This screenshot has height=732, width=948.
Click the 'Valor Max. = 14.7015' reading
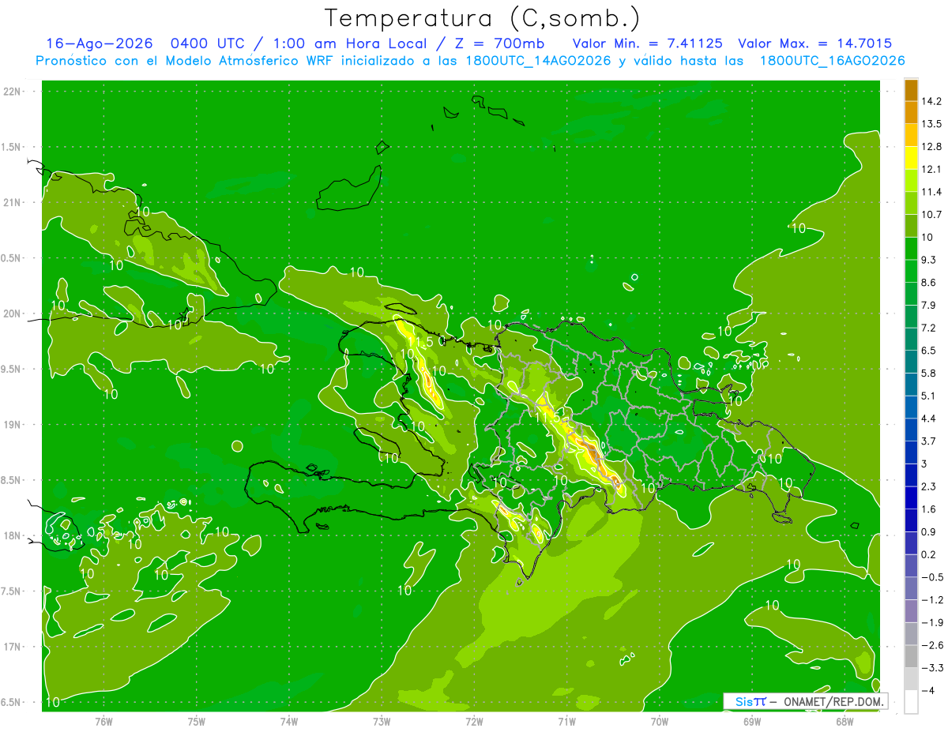coord(814,43)
